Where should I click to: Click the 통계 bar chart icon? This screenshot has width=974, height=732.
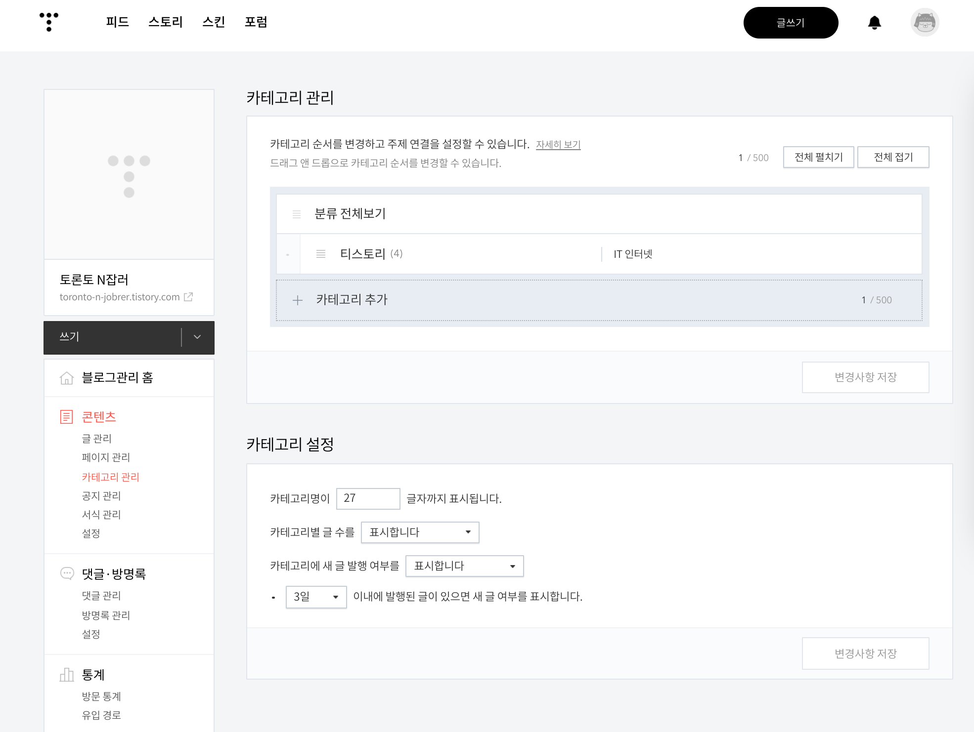click(67, 675)
